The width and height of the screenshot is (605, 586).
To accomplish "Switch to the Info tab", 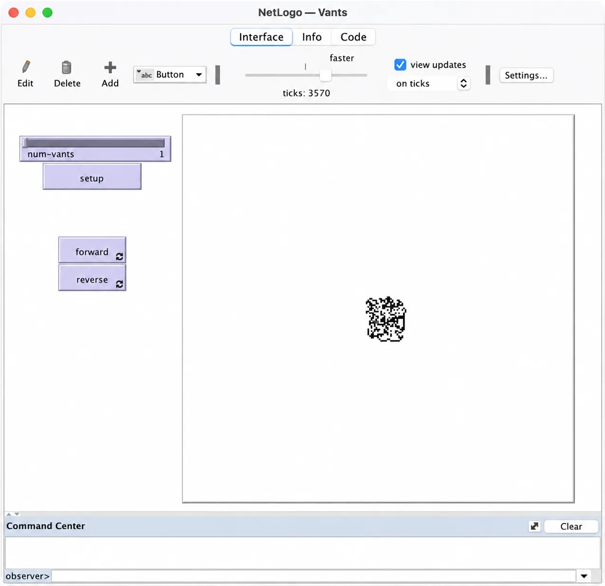I will pos(312,37).
